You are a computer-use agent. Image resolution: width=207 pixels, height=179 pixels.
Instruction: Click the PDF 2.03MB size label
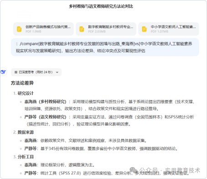click(x=97, y=32)
